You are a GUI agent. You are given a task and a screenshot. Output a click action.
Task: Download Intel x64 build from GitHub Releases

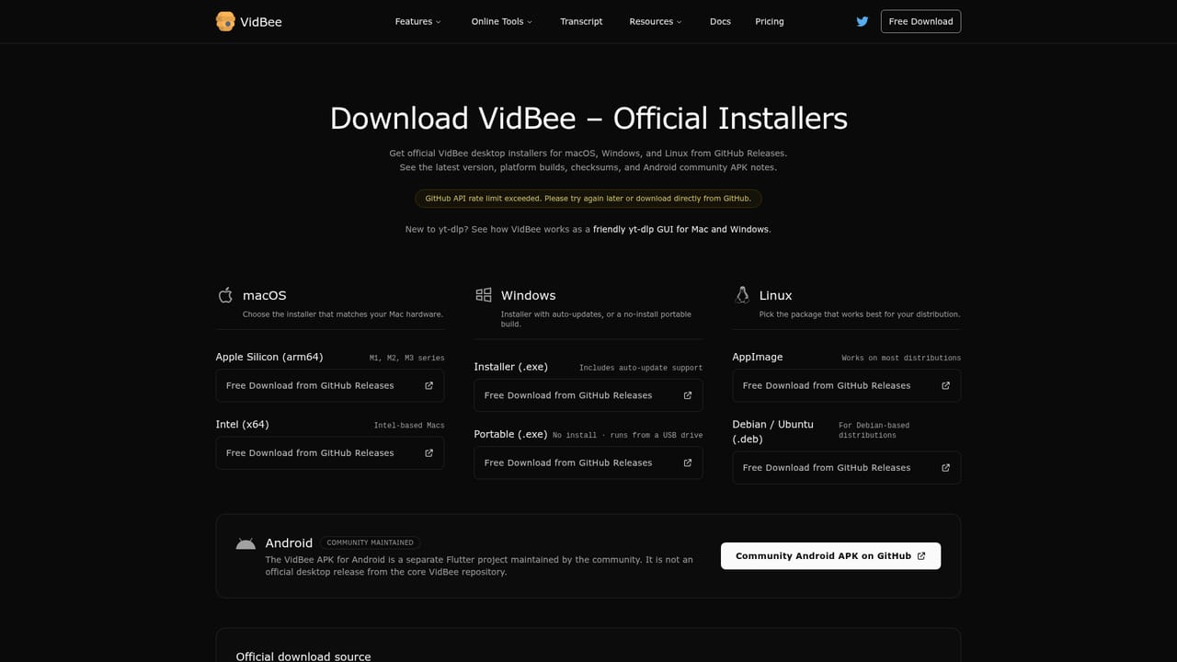click(x=330, y=453)
